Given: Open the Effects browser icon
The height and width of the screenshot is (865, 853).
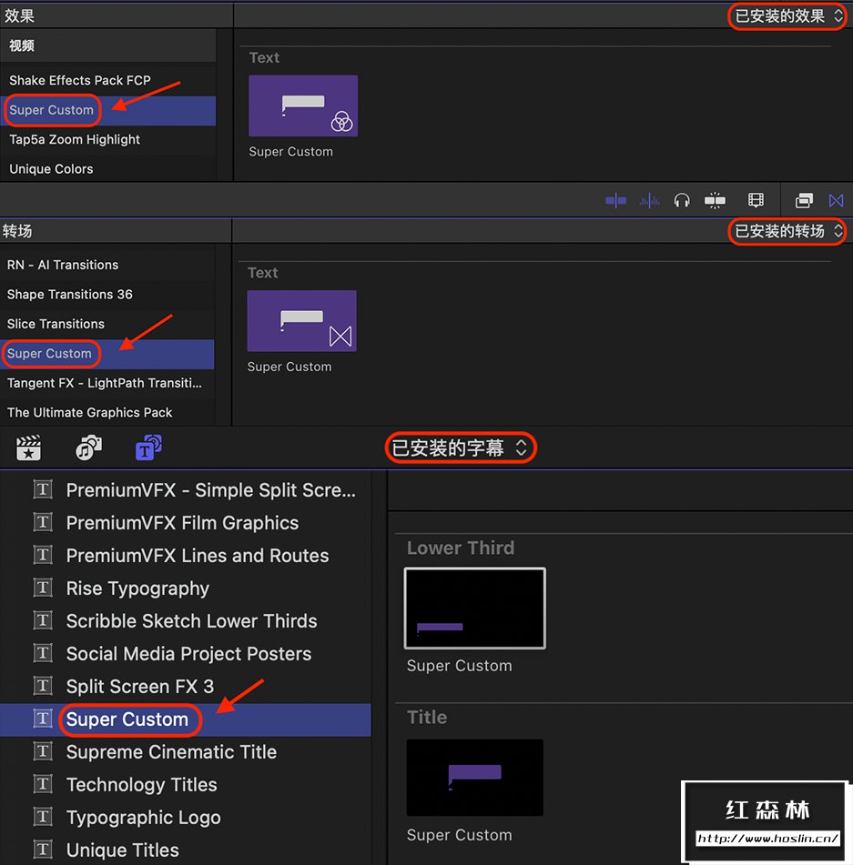Looking at the screenshot, I should pyautogui.click(x=804, y=200).
